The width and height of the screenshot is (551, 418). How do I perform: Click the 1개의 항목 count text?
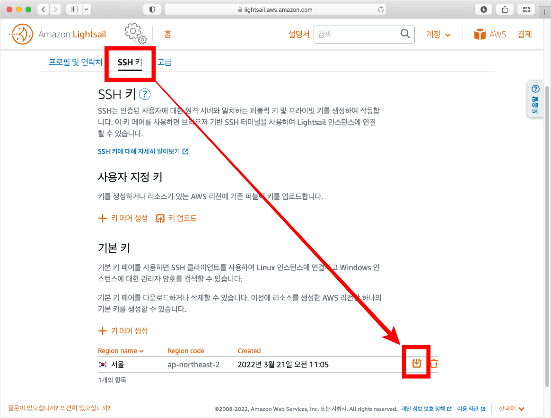point(112,380)
